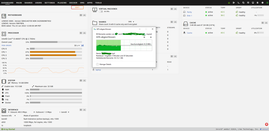Image resolution: width=269 pixels, height=131 pixels.
Task: Collapse the System panel
Action: pos(84,80)
